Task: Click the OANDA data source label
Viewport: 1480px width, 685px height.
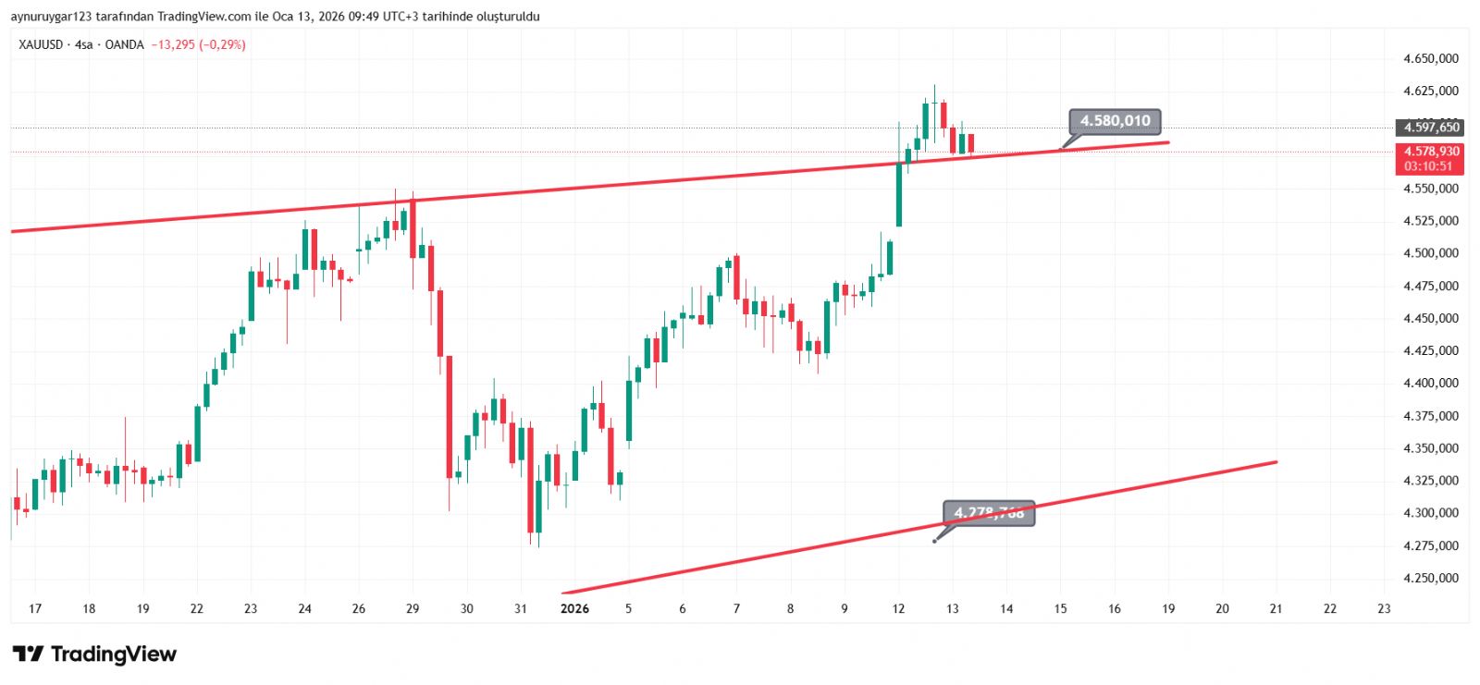Action: coord(124,44)
